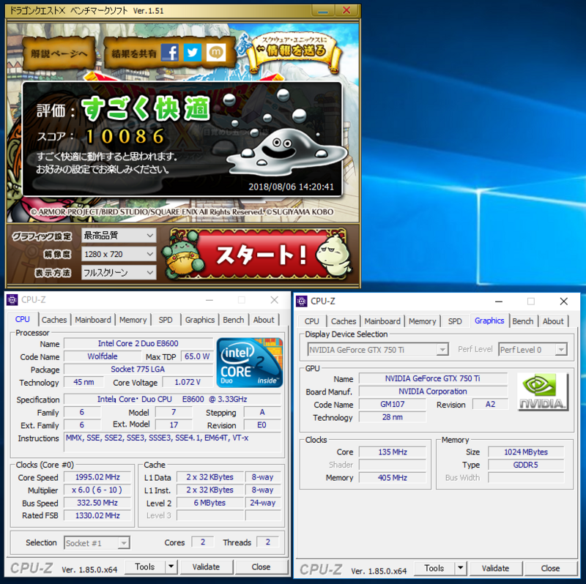
Task: Select CPU tab in left CPU-Z
Action: pyautogui.click(x=23, y=319)
